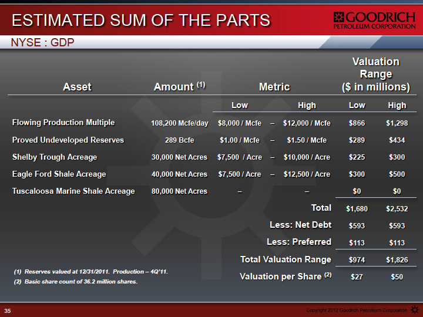The image size is (423, 317).
Task: Click the Goodrich Petroleum logo emblem
Action: coord(338,17)
